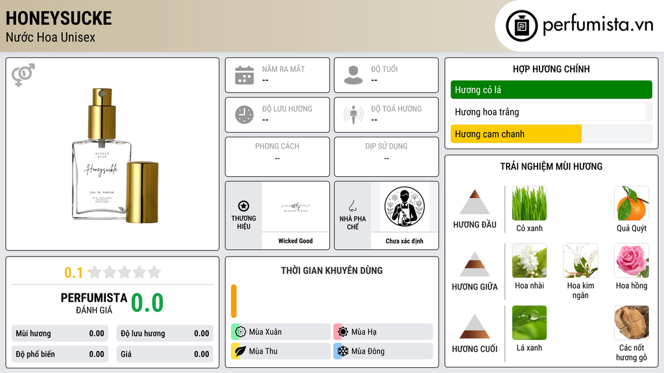Click the Độ phổ biến 0.00 score row
Screen dimensions: 664x373
tap(60, 354)
